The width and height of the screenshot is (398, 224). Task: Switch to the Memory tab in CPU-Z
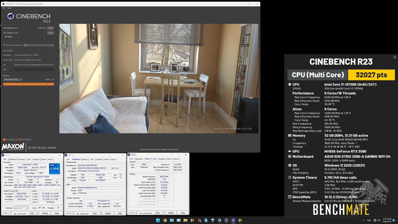(x=22, y=159)
